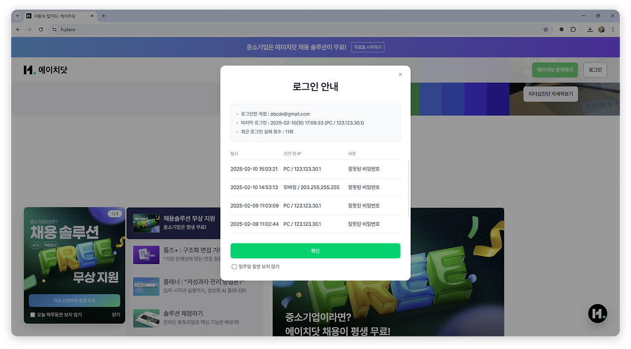Click the browser extensions puzzle icon

coord(573,30)
